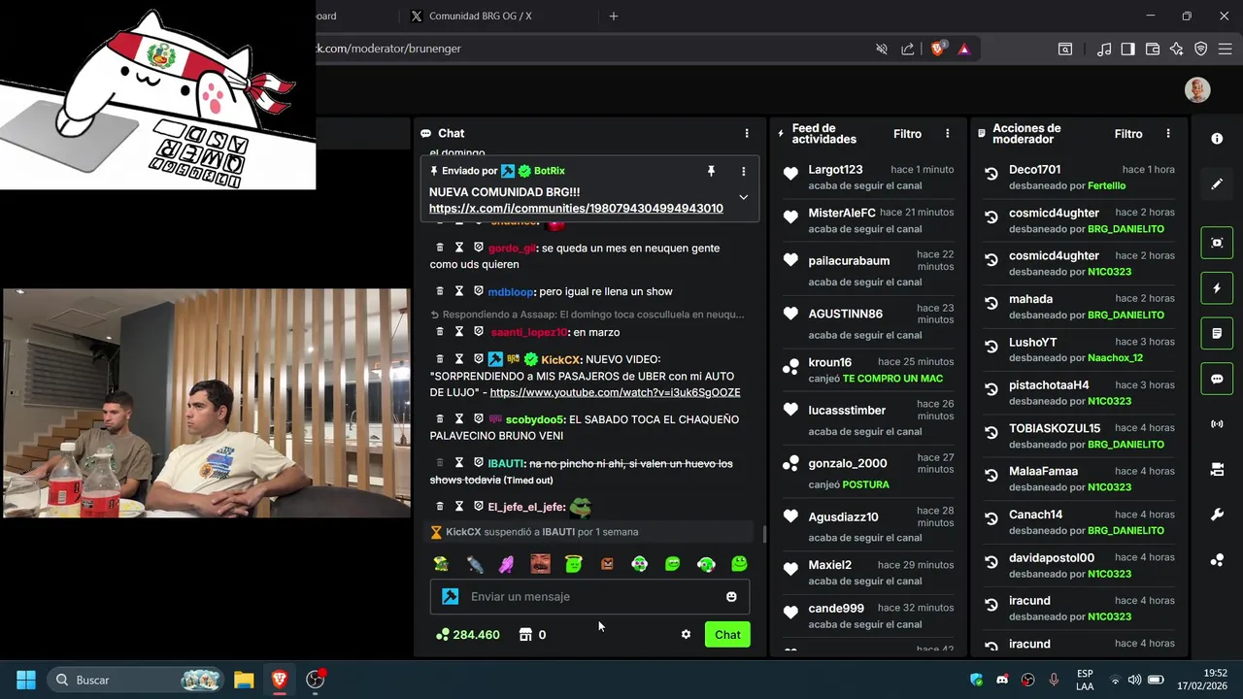Open the user avatar profile menu
This screenshot has width=1243, height=699.
(1197, 90)
